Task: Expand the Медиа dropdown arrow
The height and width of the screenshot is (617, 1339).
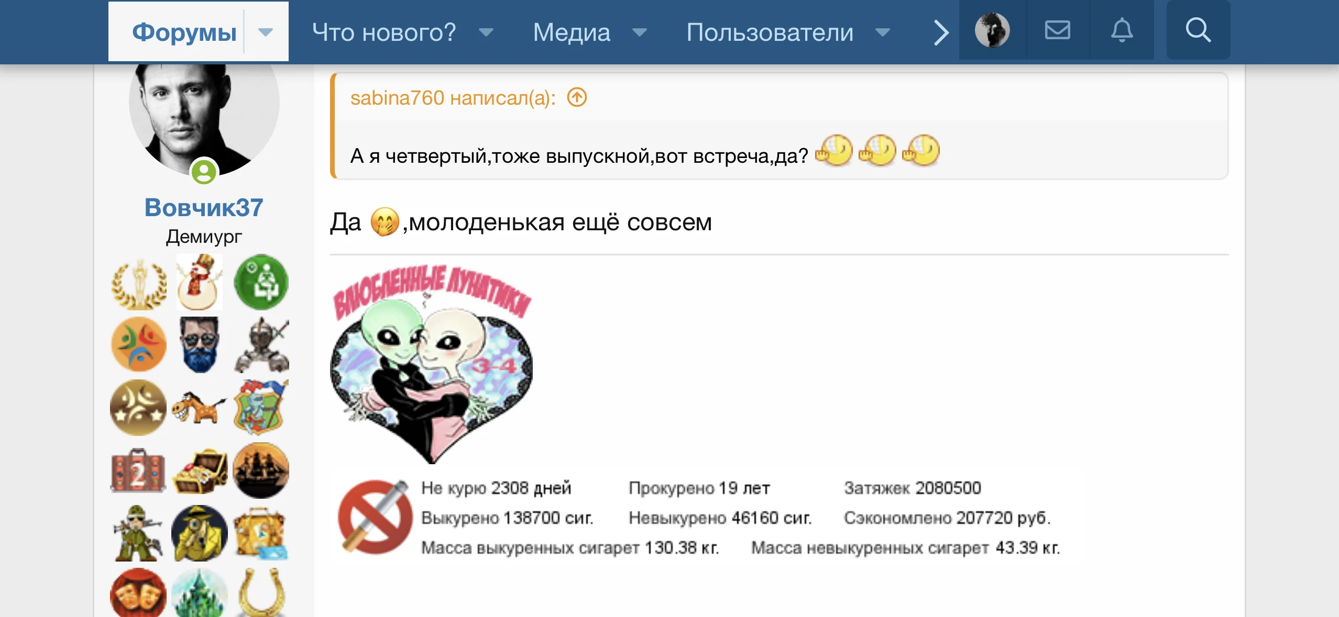Action: (640, 32)
